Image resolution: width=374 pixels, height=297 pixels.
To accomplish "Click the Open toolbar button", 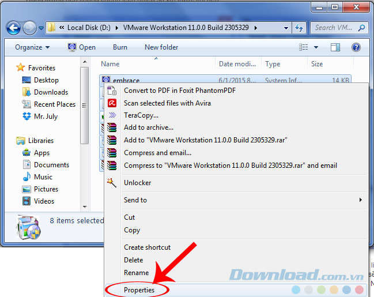I will (x=82, y=47).
